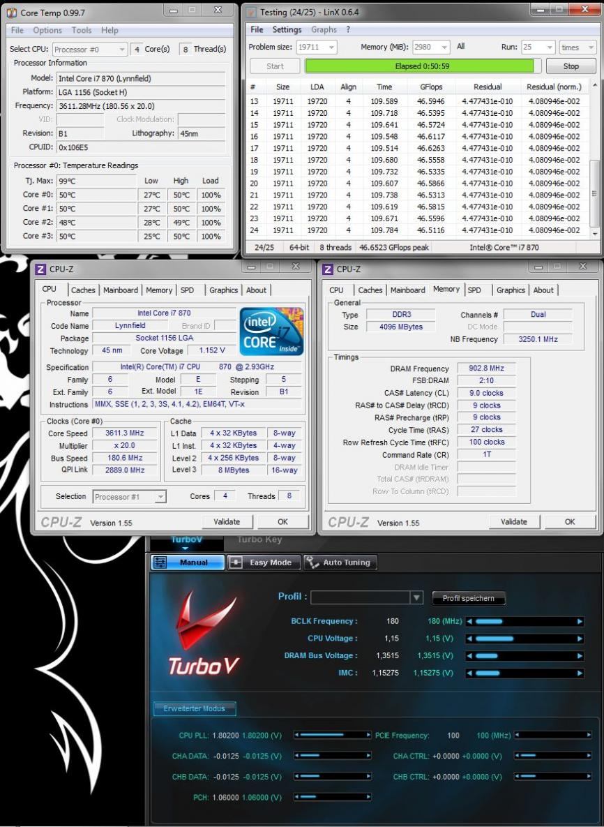Click the Manual mode icon in TurboV

(x=160, y=562)
